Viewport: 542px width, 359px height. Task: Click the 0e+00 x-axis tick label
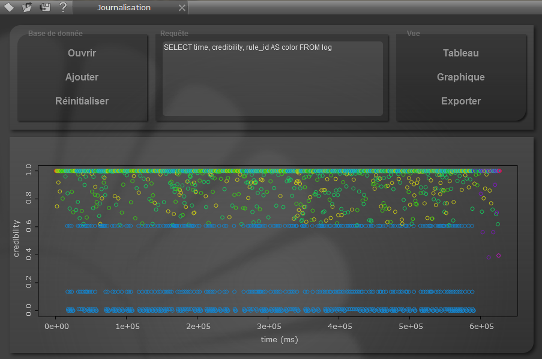click(56, 327)
